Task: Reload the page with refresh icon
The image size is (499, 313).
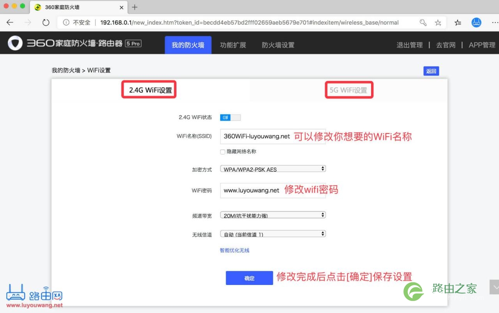Action: point(46,23)
